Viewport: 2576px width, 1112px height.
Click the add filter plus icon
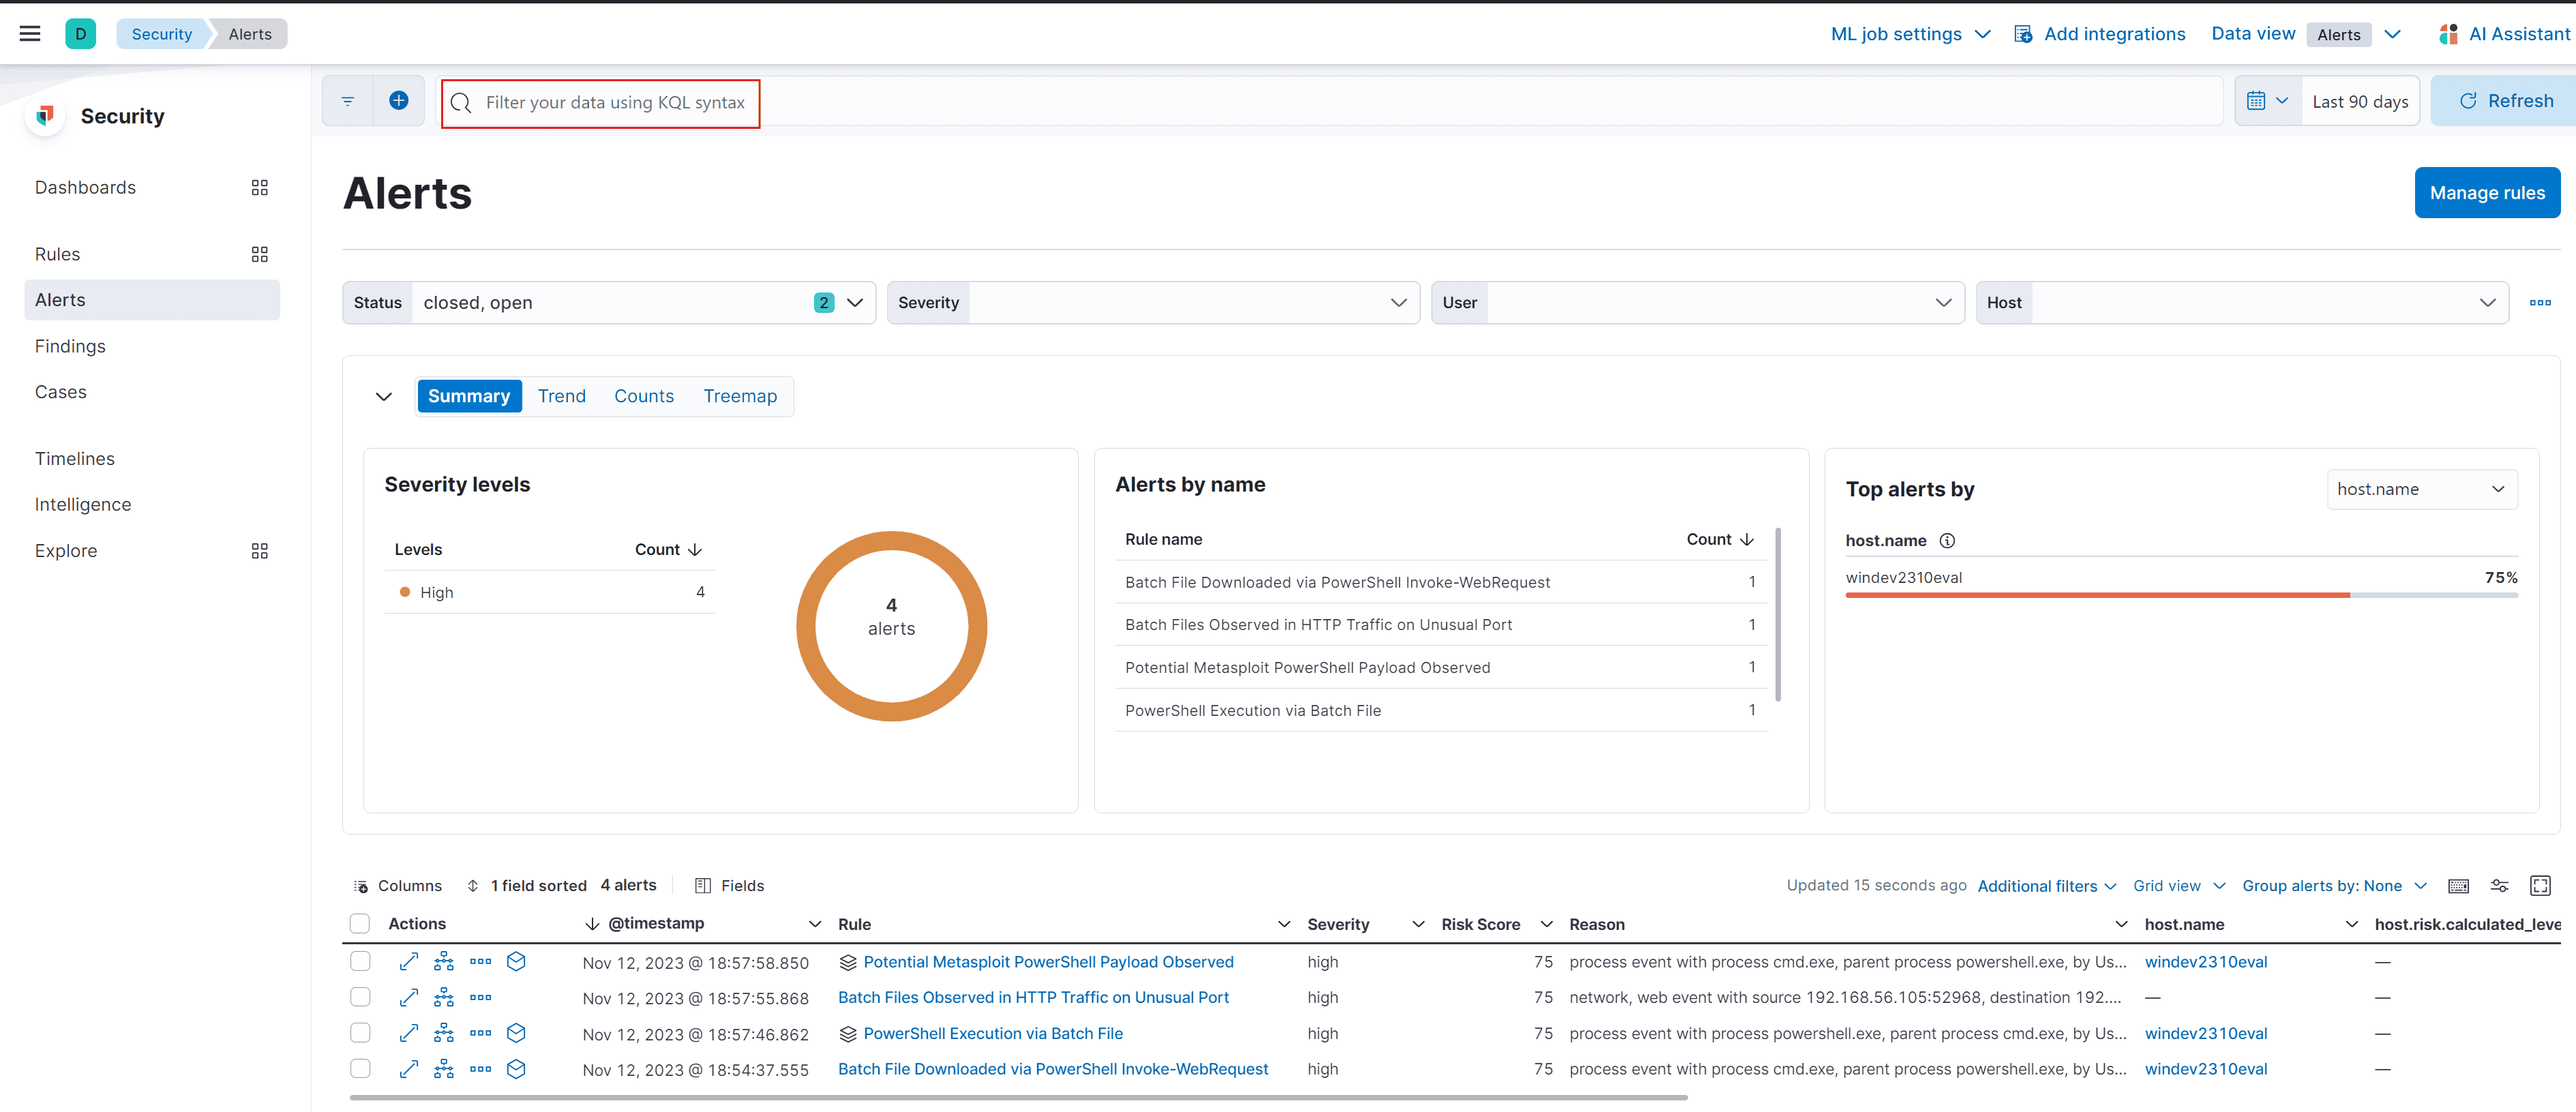(x=398, y=101)
